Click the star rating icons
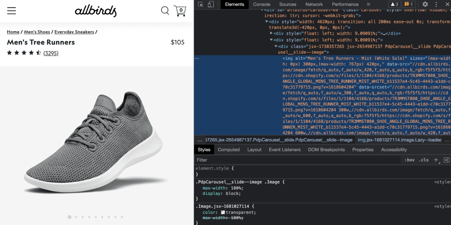 tap(24, 53)
